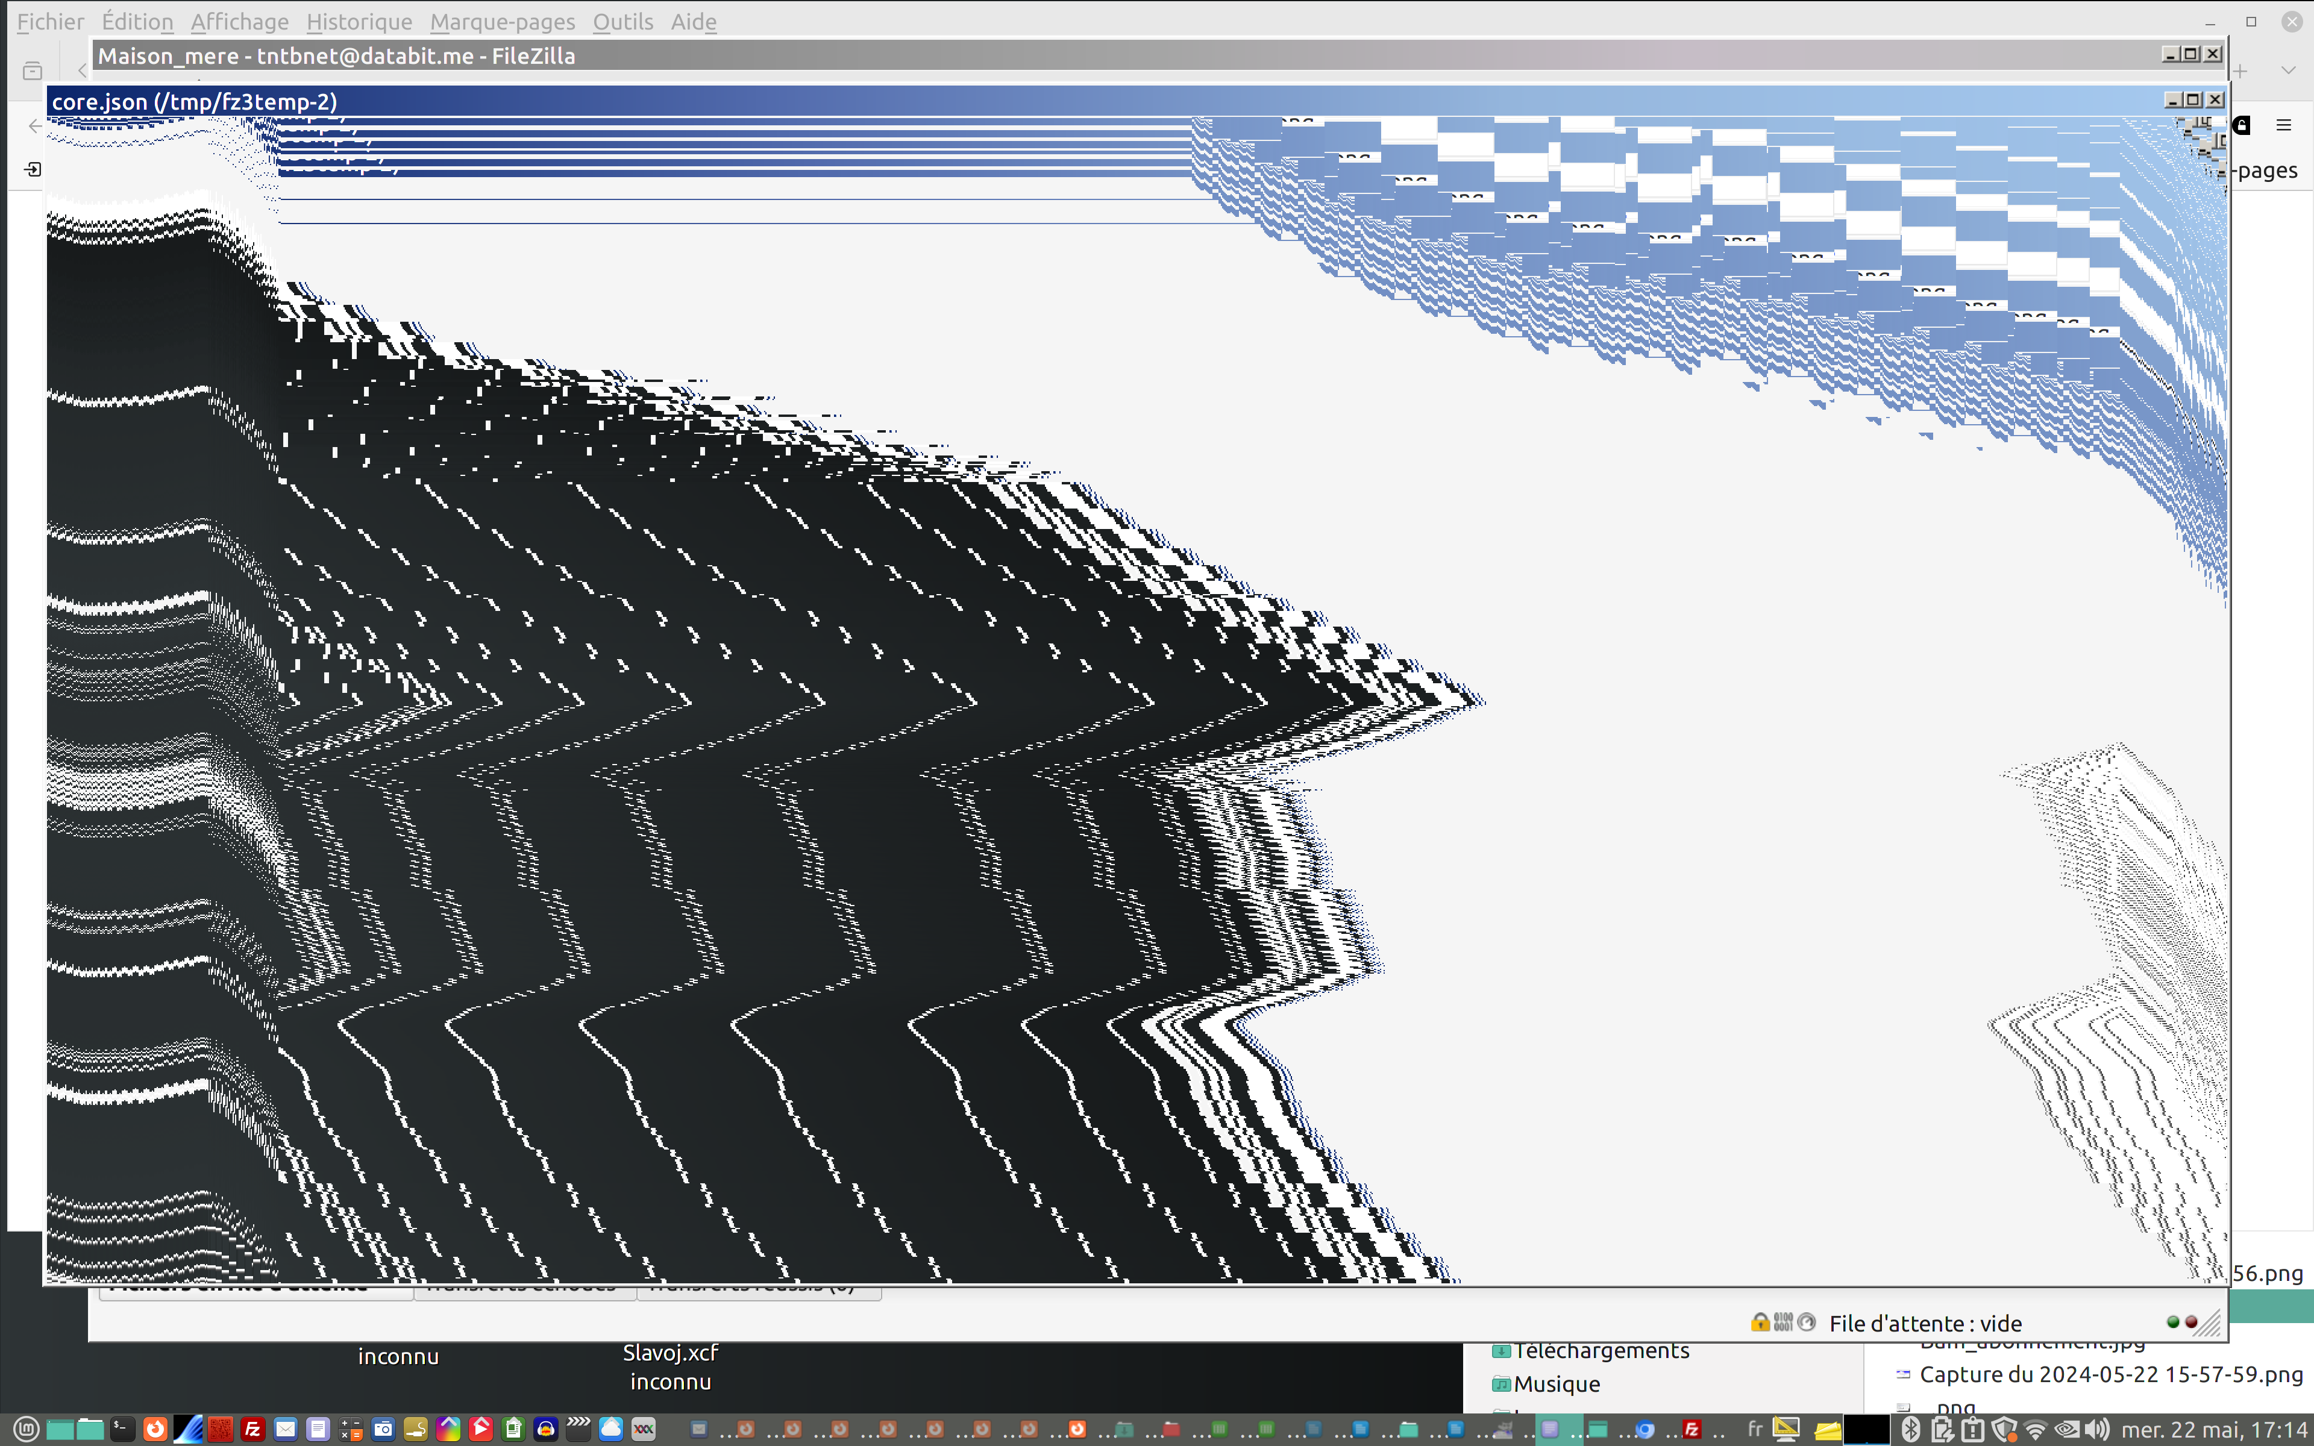Open the screenshot camera launcher
2314x1446 pixels.
pyautogui.click(x=383, y=1430)
